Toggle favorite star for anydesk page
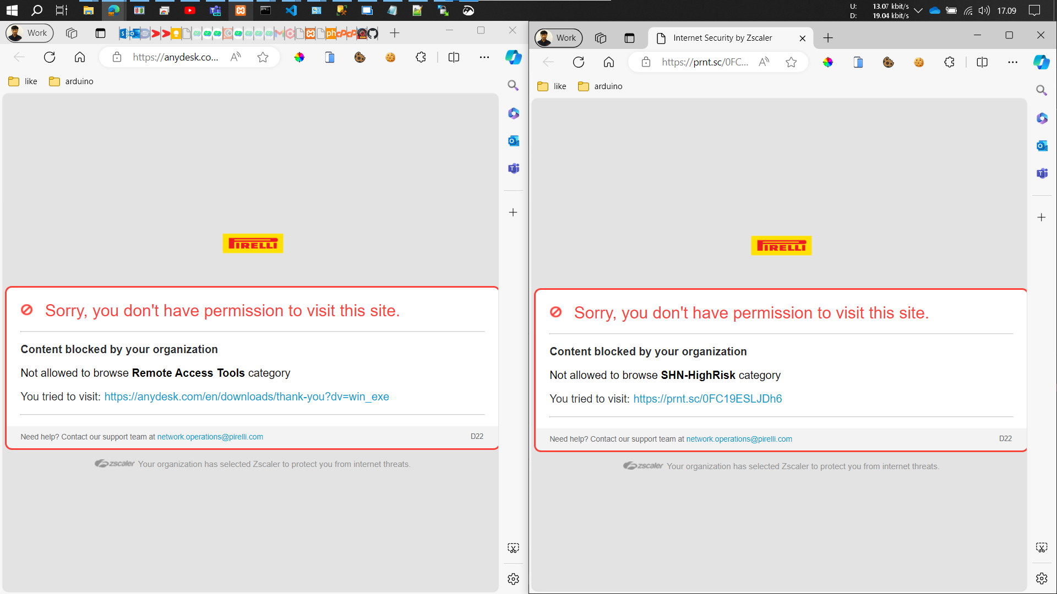Image resolution: width=1057 pixels, height=594 pixels. (263, 57)
